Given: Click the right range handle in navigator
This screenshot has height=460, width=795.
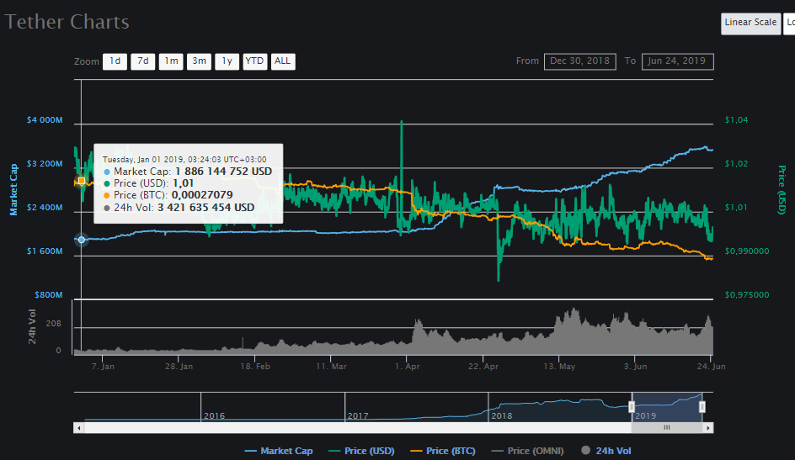Looking at the screenshot, I should pos(702,407).
